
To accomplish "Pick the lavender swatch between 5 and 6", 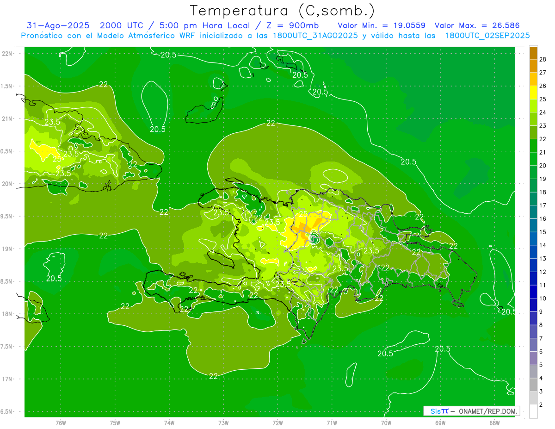I will point(533,358).
